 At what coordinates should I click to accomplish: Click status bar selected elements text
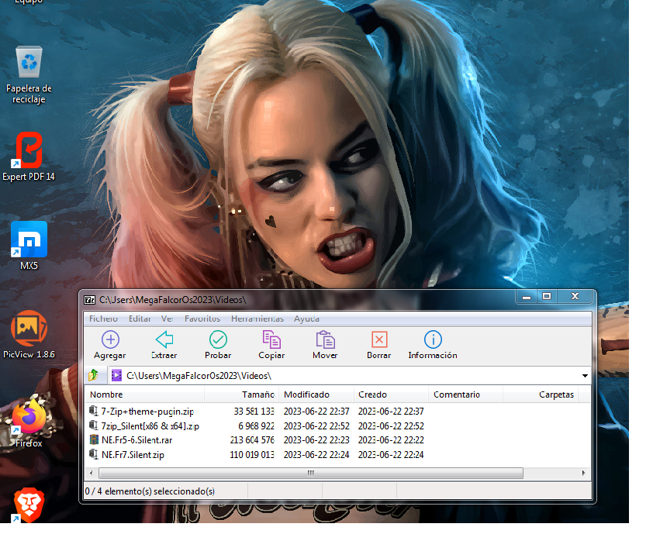150,491
